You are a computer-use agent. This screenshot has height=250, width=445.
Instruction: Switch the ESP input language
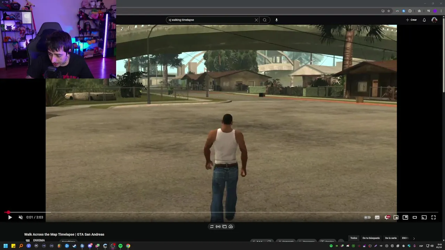tap(421, 246)
